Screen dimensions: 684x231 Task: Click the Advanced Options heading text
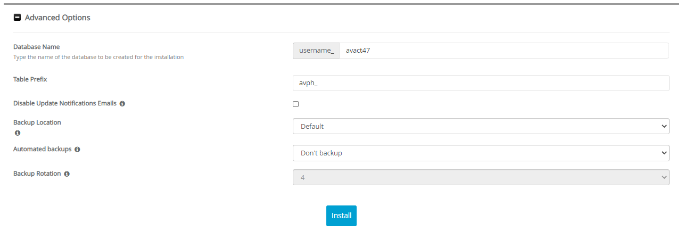click(57, 18)
